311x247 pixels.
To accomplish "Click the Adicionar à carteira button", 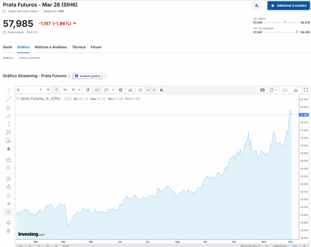I will click(289, 5).
